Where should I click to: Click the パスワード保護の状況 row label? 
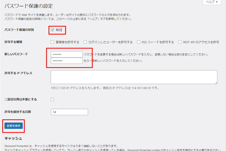[x=19, y=30]
